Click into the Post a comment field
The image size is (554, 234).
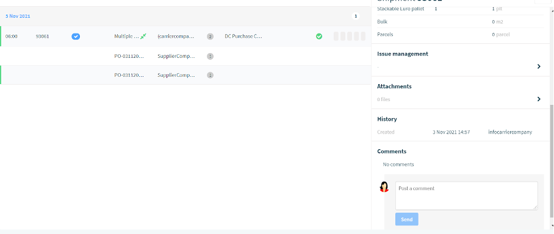point(466,196)
